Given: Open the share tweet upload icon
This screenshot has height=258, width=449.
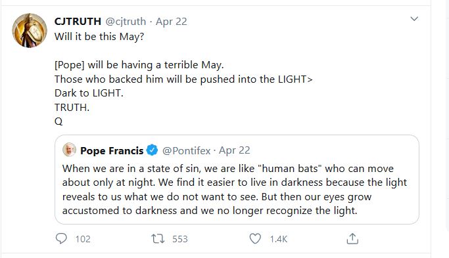Looking at the screenshot, I should pyautogui.click(x=352, y=238).
